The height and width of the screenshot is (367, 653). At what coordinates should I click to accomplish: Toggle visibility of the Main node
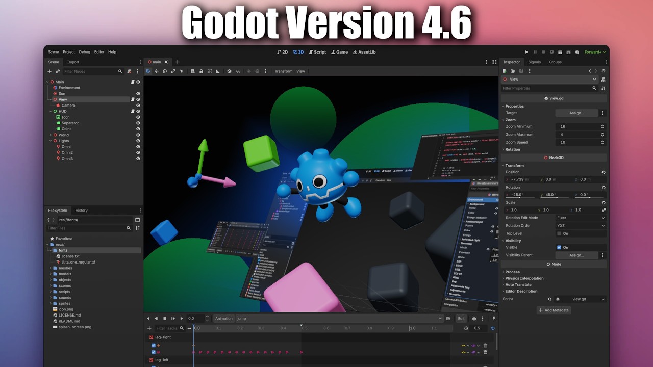(138, 82)
